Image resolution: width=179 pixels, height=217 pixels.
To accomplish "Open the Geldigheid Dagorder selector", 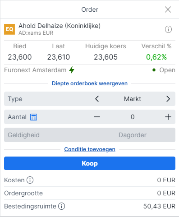I will coord(90,135).
